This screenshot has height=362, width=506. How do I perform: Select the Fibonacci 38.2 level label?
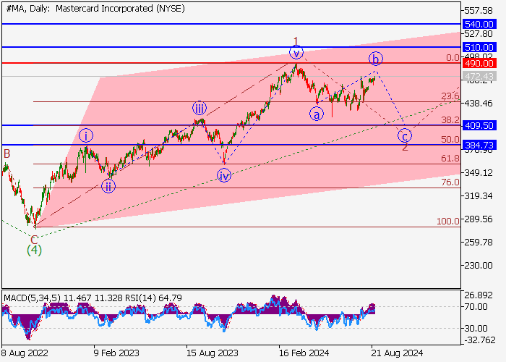click(x=450, y=120)
